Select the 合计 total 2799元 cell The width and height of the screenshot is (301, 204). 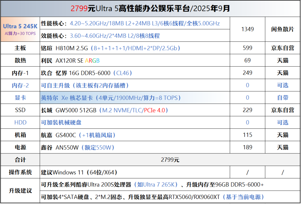(170, 160)
